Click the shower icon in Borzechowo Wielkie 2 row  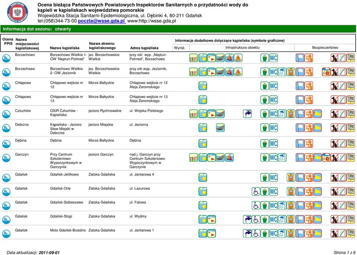282,72
